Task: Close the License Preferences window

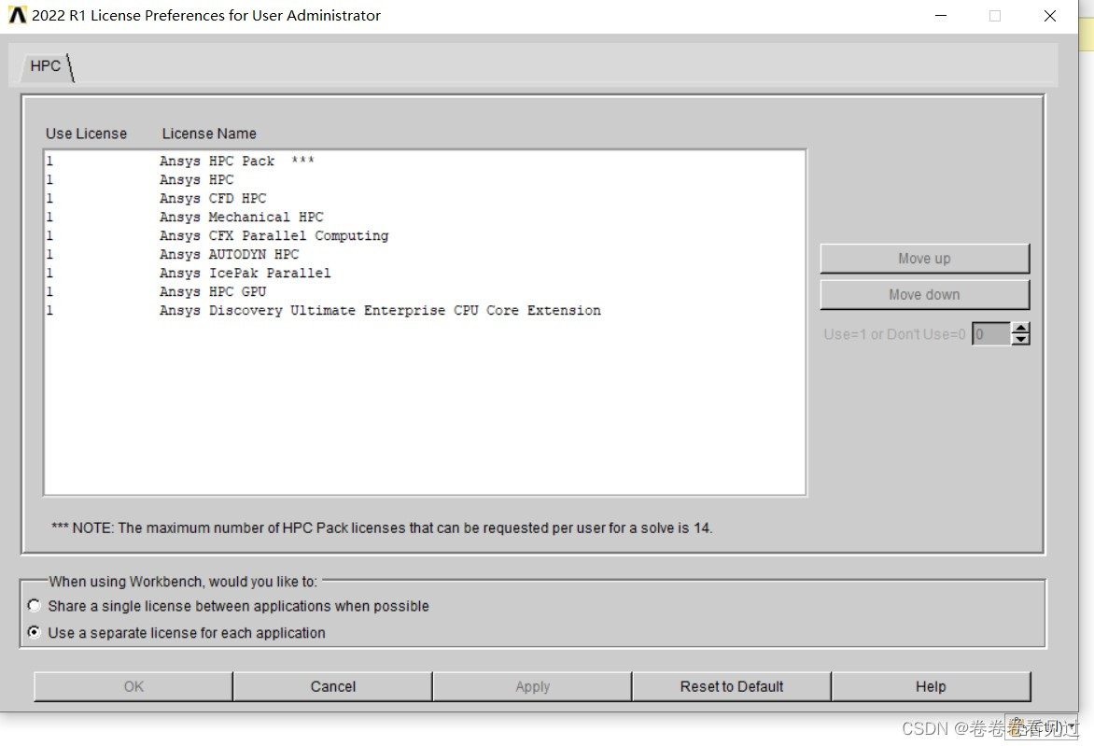Action: pyautogui.click(x=1050, y=15)
